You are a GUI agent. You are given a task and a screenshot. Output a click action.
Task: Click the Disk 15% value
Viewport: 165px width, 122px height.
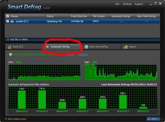click(x=94, y=62)
